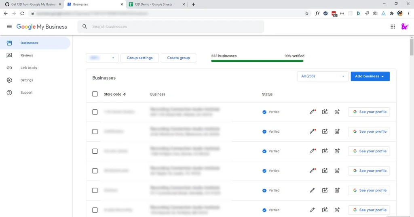Open a new browser tab
The width and height of the screenshot is (414, 217).
click(x=193, y=4)
